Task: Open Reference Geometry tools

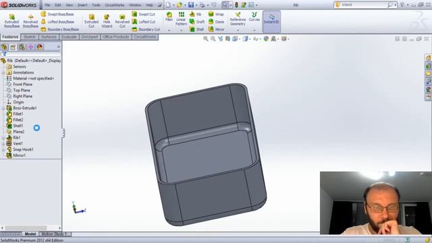Action: point(238,18)
